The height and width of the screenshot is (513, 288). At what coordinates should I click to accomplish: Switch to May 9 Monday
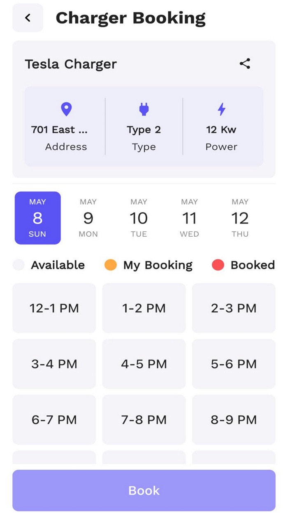88,218
